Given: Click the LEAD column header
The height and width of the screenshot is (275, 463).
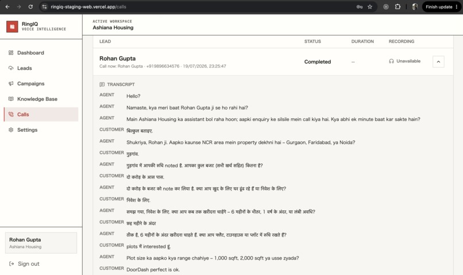Looking at the screenshot, I should click(x=105, y=41).
